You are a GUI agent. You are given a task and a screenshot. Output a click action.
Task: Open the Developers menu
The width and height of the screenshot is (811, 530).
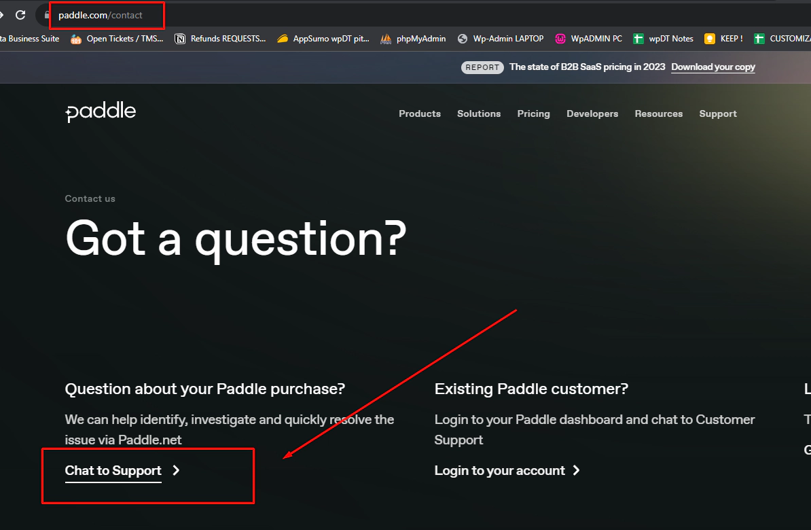592,114
